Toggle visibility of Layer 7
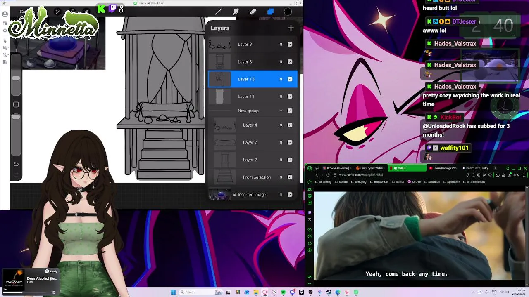 point(290,142)
